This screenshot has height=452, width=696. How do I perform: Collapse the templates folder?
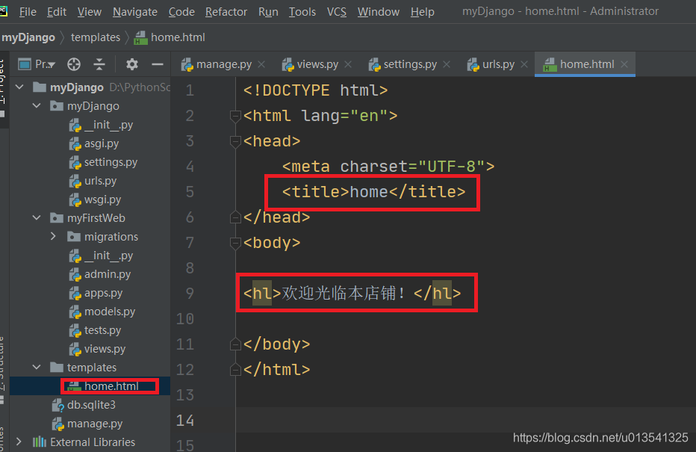[37, 367]
